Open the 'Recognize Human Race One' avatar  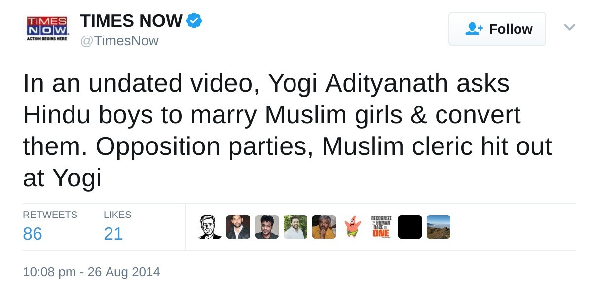(381, 227)
